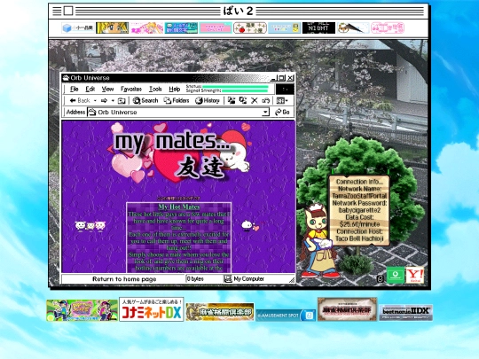Screen dimensions: 479x359
Task: Open the History toolbar button
Action: coord(208,100)
